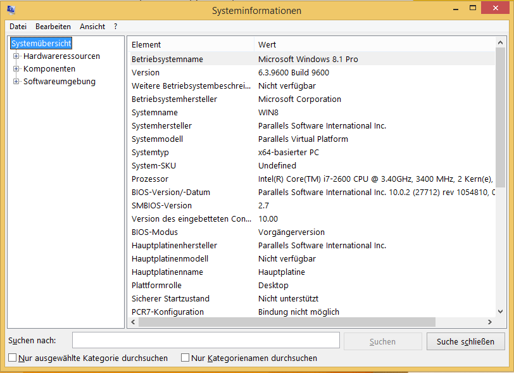514x373 pixels.
Task: Select the Hauptplatinenname row
Action: 312,272
